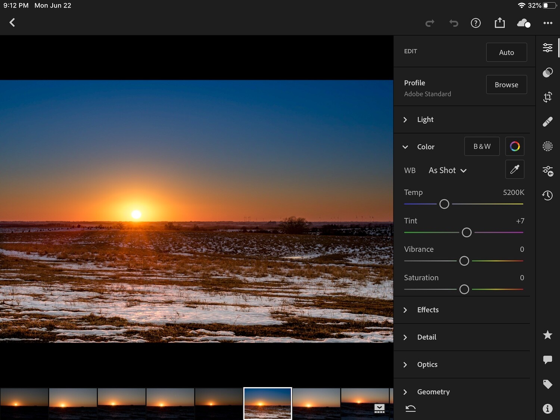The height and width of the screenshot is (420, 560).
Task: Expand the Light panel
Action: 425,119
